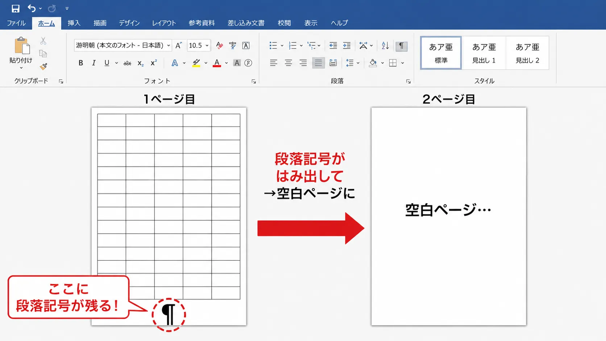Switch to the 挿入 tab
Viewport: 606px width, 341px height.
74,23
